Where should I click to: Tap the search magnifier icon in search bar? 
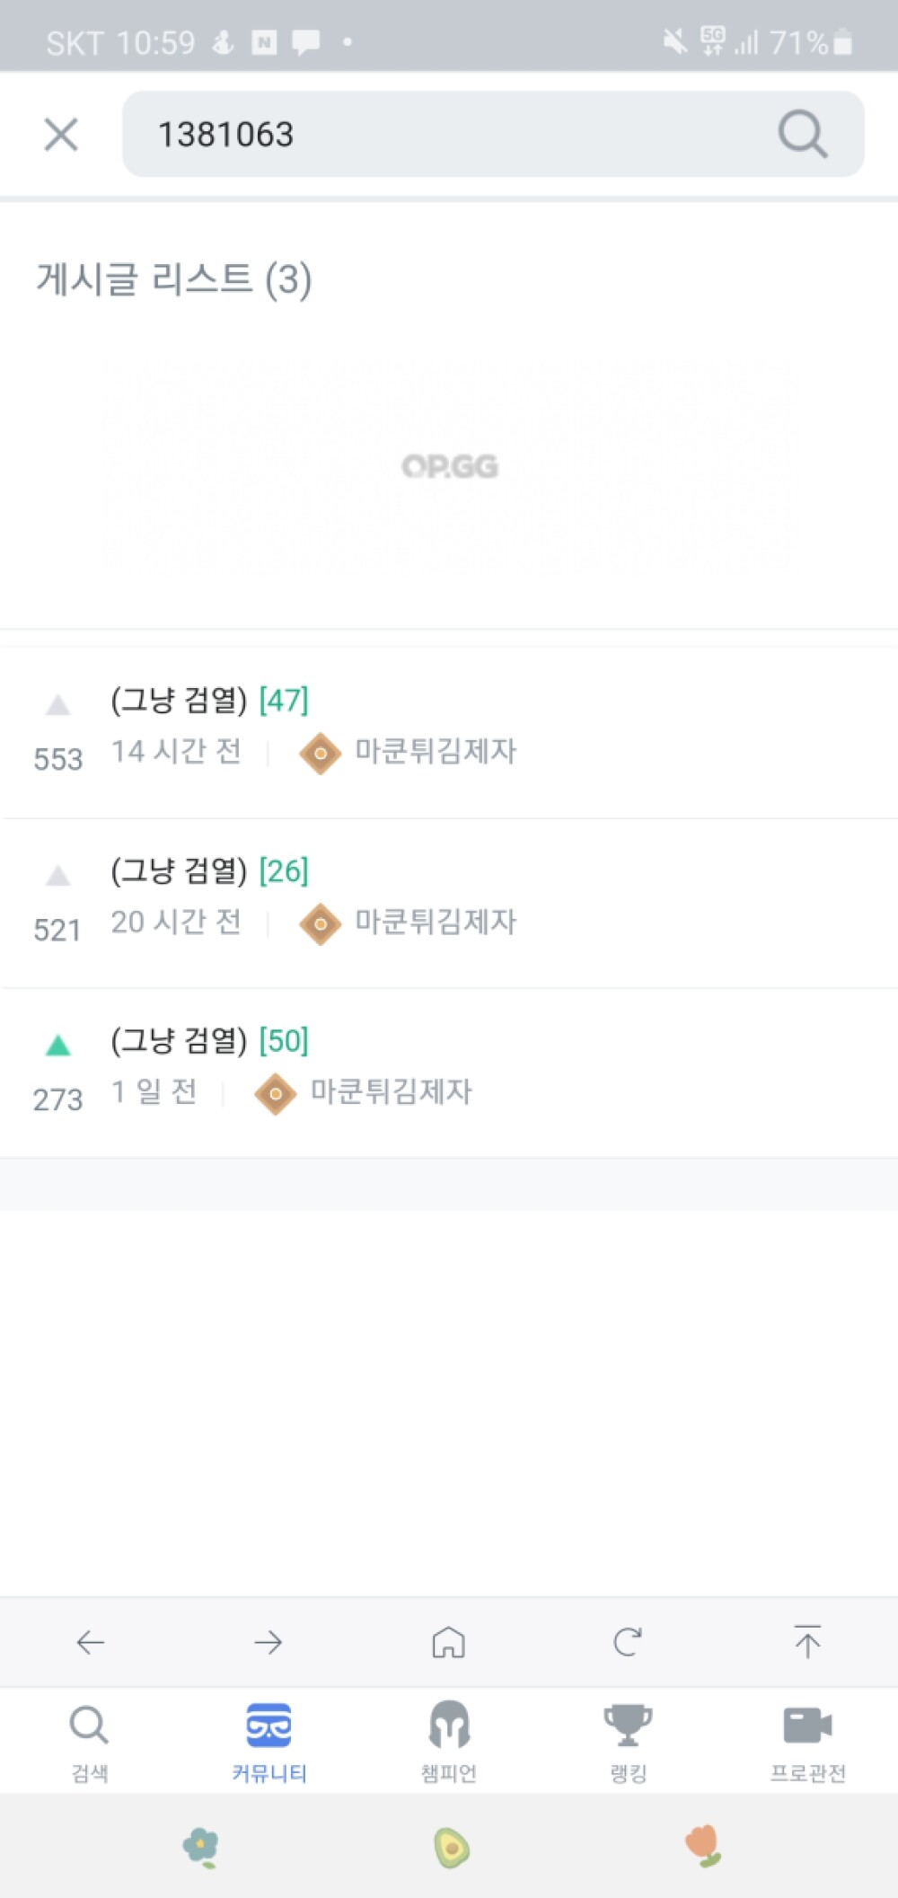pyautogui.click(x=802, y=135)
